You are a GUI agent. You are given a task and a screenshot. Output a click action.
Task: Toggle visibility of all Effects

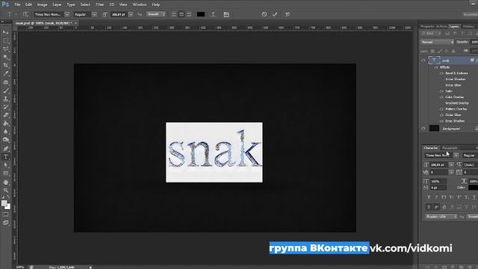click(436, 67)
